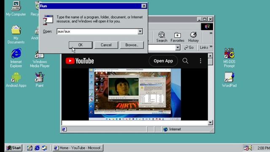270x152 pixels.
Task: Open the My Documents folder icon
Action: [x=16, y=35]
